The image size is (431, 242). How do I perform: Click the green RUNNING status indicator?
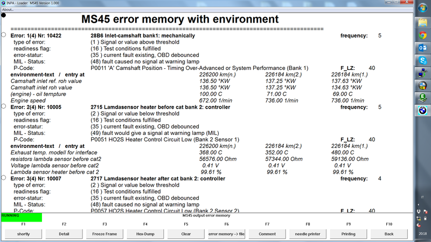[22, 217]
